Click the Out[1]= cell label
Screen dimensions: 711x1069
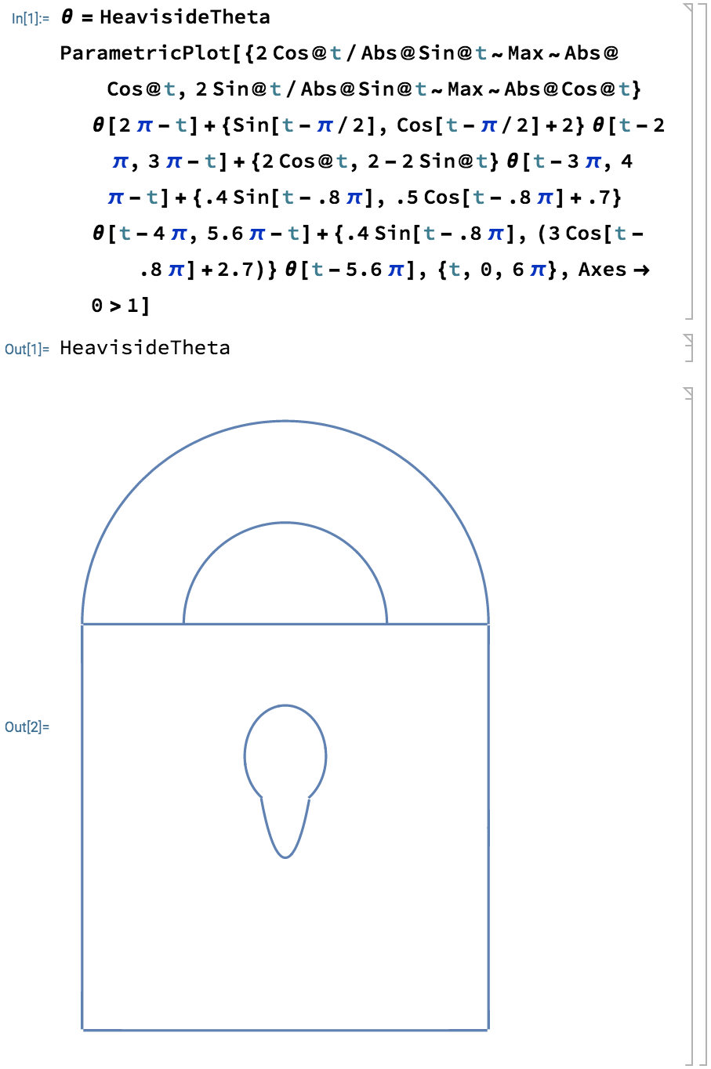27,349
